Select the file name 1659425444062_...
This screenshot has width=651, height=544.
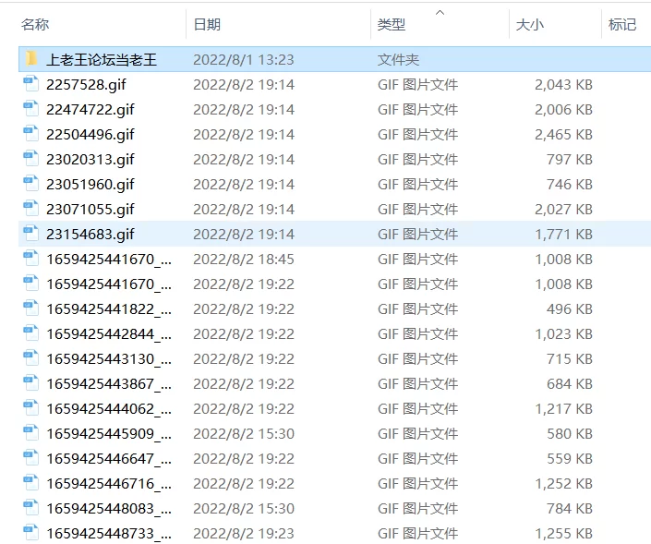coord(109,408)
